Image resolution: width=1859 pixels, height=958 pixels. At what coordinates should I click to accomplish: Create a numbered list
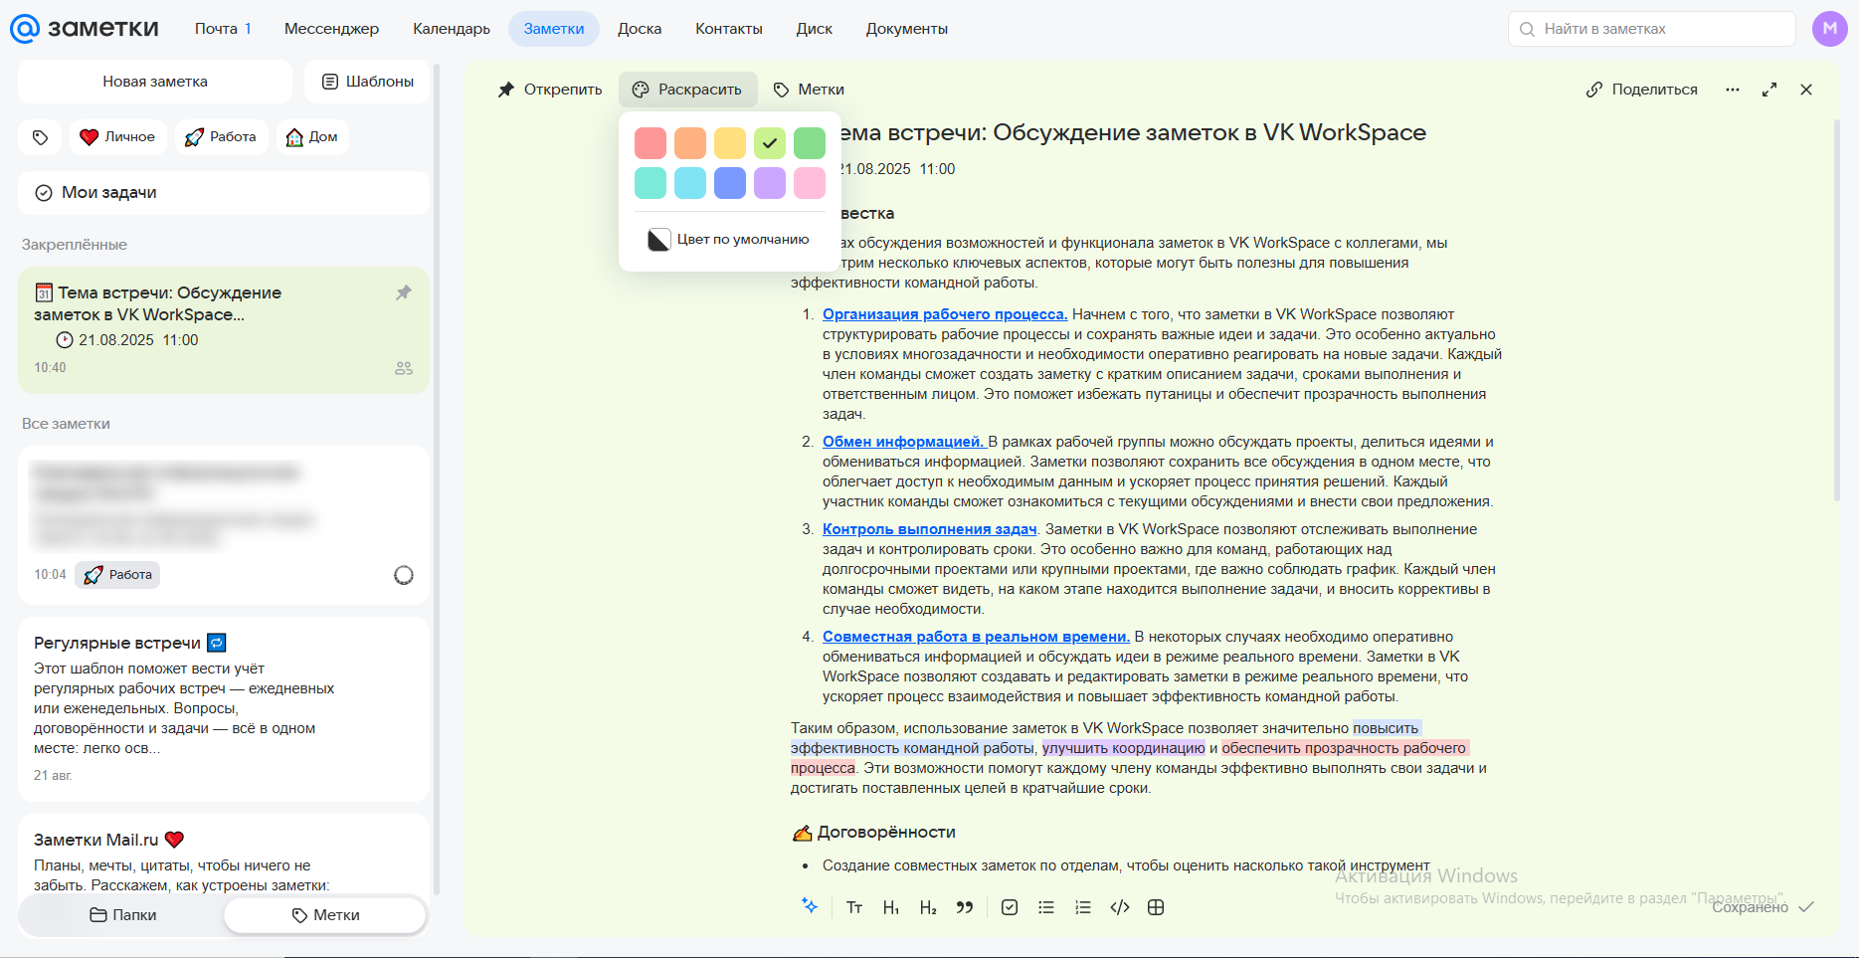(1082, 907)
